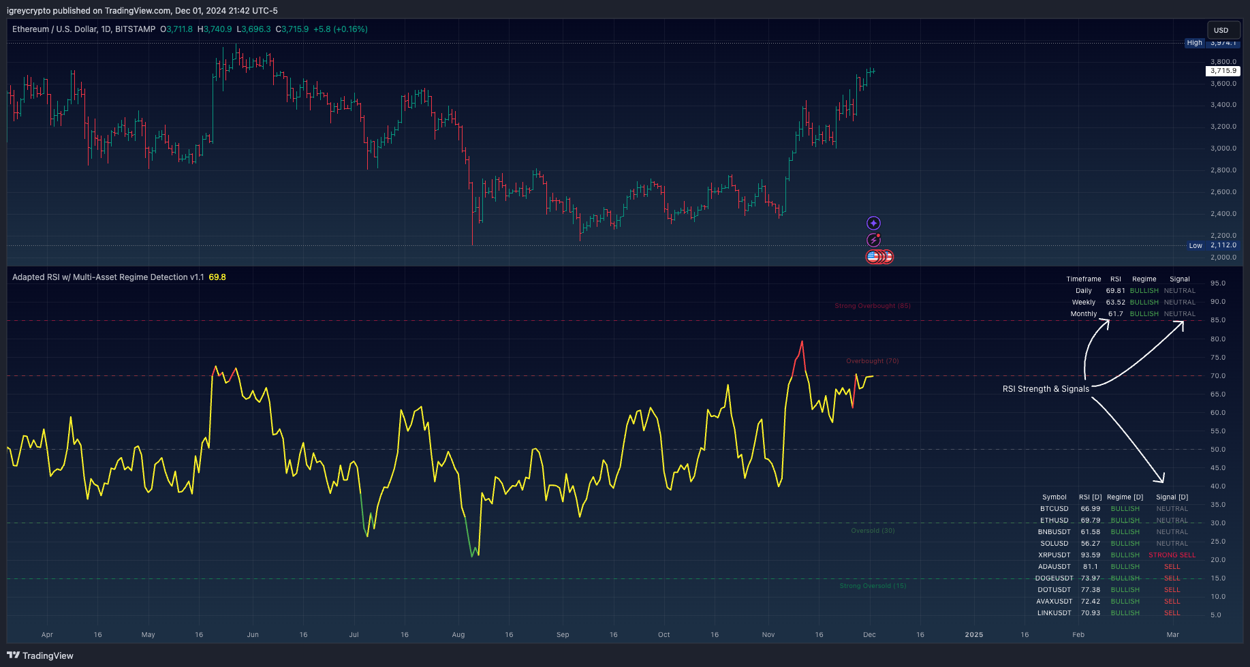The width and height of the screenshot is (1250, 667).
Task: Click the Ethereum / U.S. Dollar chart title
Action: pos(84,29)
